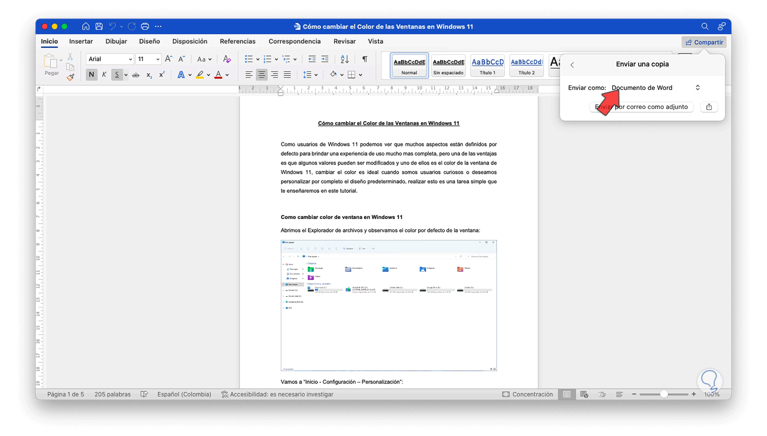Toggle subscript formatting

point(149,75)
